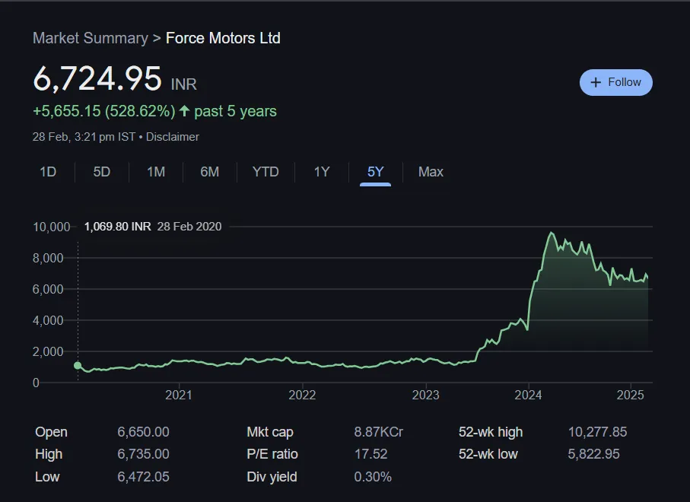Screen dimensions: 690x502
Task: Click the Low value 6,472.05
Action: (x=143, y=477)
